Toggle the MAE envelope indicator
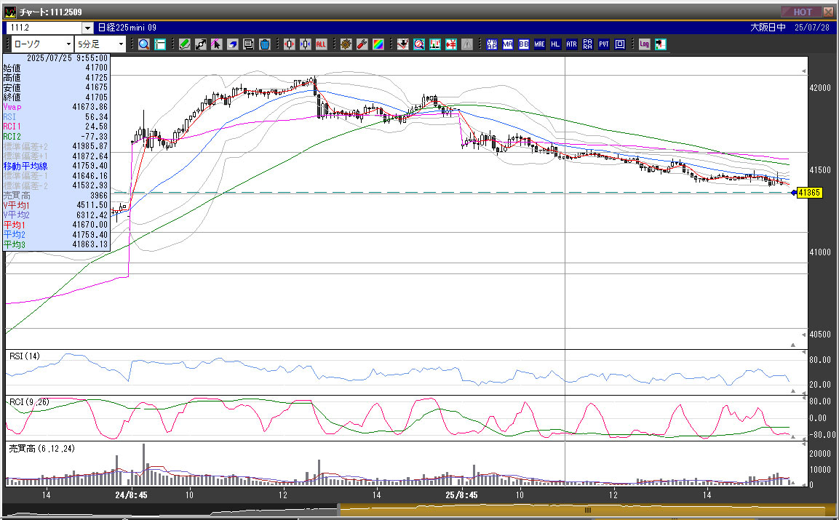839x520 pixels. [539, 44]
